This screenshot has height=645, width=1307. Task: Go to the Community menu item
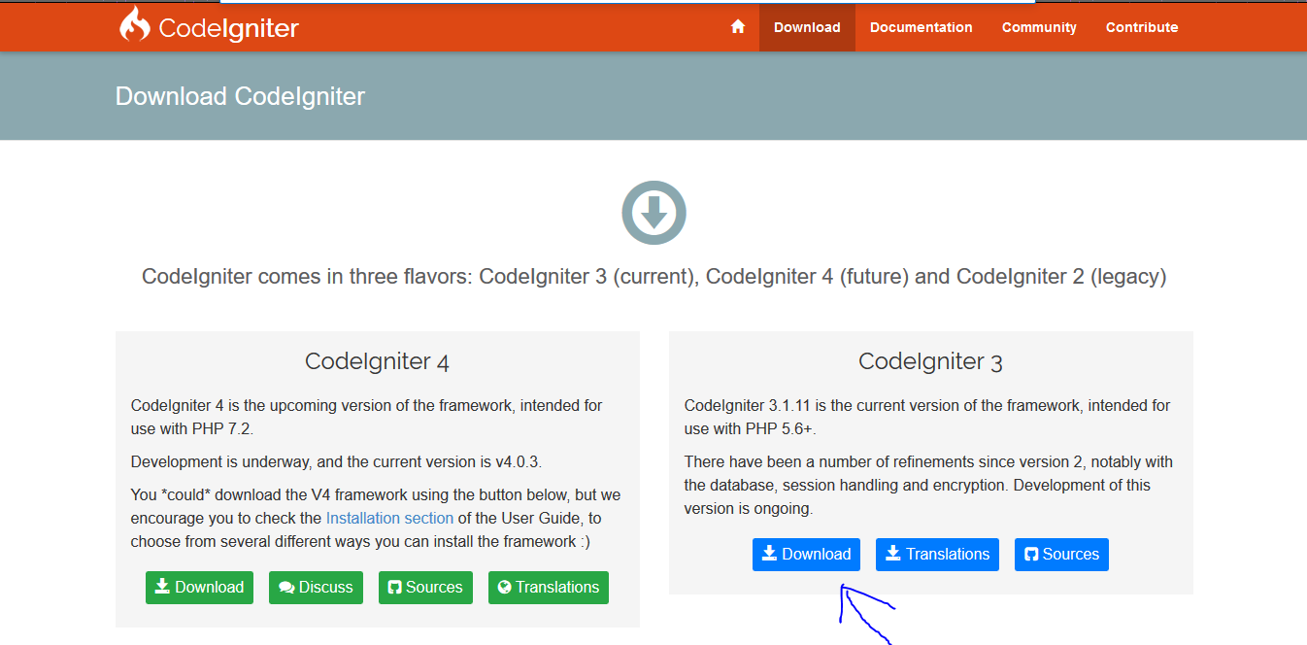coord(1039,27)
